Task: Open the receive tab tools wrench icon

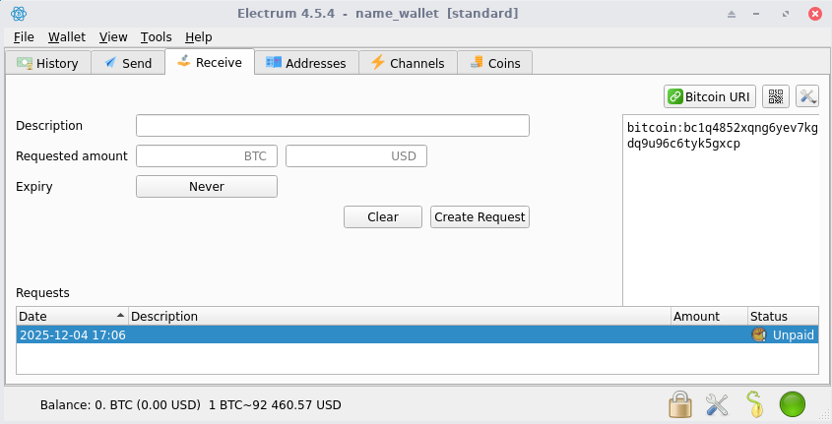Action: click(807, 96)
